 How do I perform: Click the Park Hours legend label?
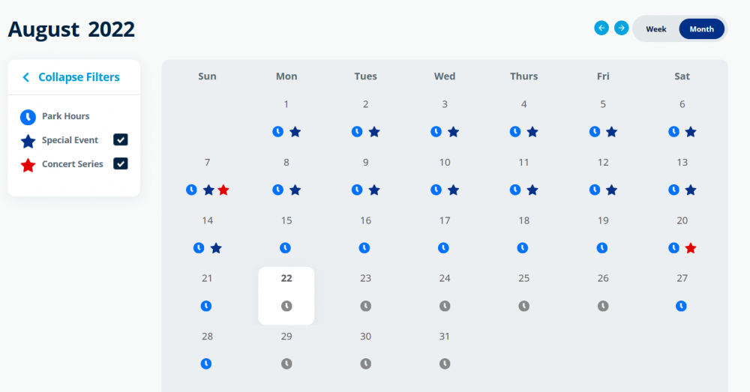tap(65, 116)
